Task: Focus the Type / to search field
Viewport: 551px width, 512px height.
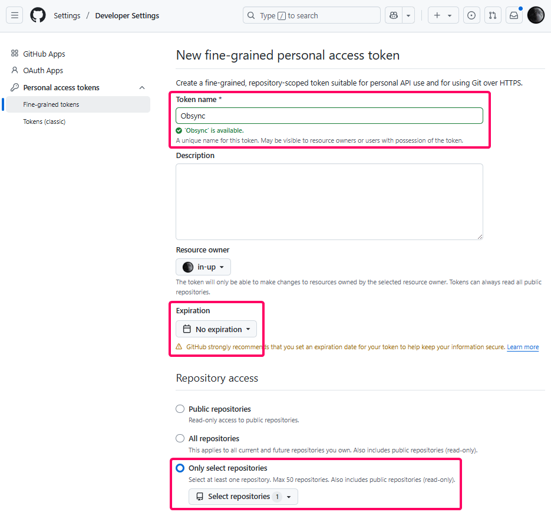Action: (311, 15)
